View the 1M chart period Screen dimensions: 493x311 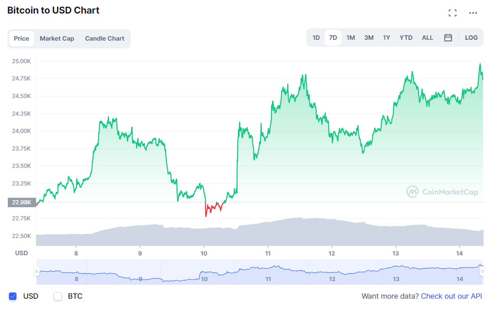coord(351,37)
